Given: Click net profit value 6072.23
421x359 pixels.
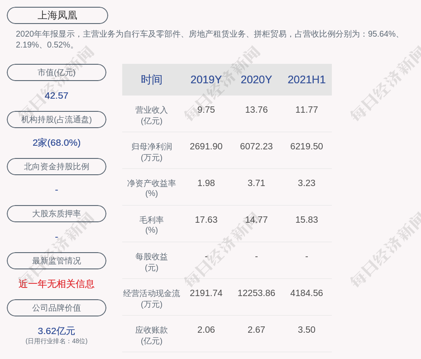Looking at the screenshot, I should click(256, 146).
